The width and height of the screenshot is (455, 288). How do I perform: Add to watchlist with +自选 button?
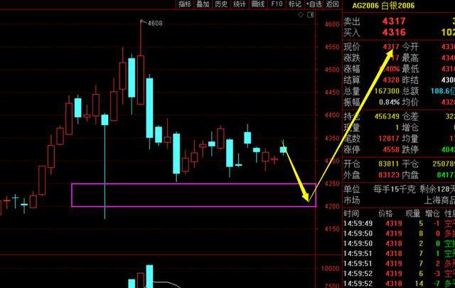pyautogui.click(x=314, y=4)
